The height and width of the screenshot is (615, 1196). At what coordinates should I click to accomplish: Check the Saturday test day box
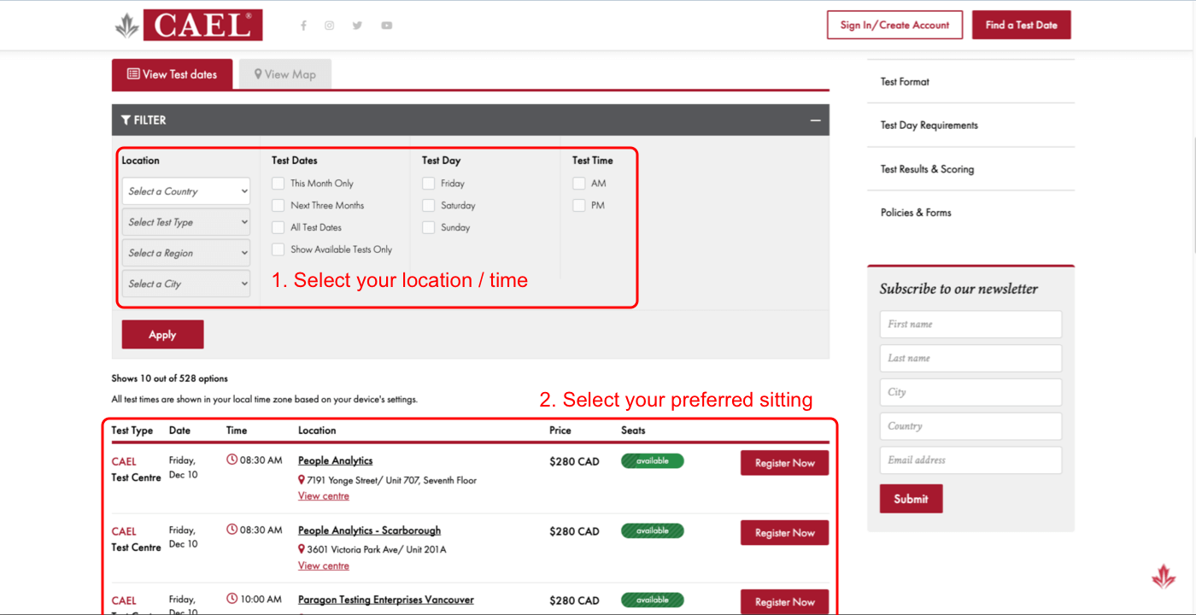(428, 206)
